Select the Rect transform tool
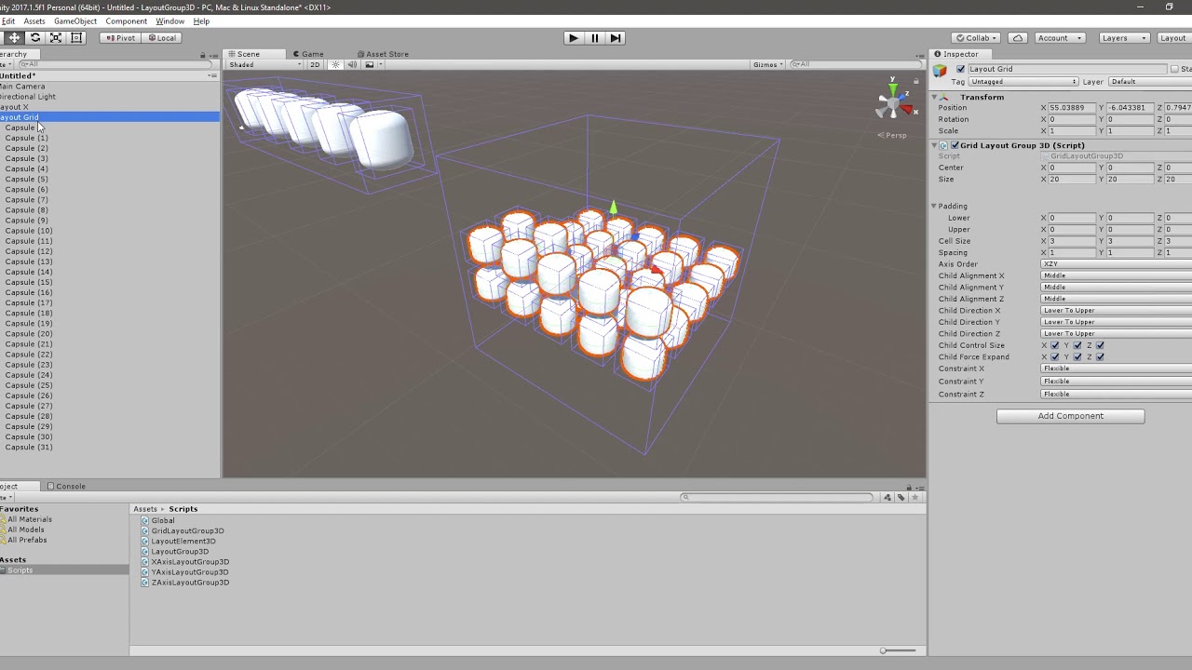This screenshot has height=670, width=1192. [76, 38]
